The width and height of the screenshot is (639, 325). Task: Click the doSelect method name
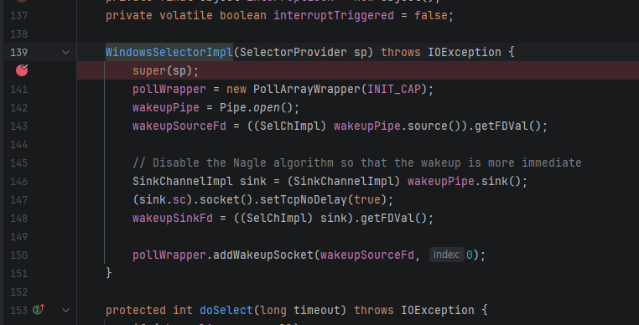[226, 310]
